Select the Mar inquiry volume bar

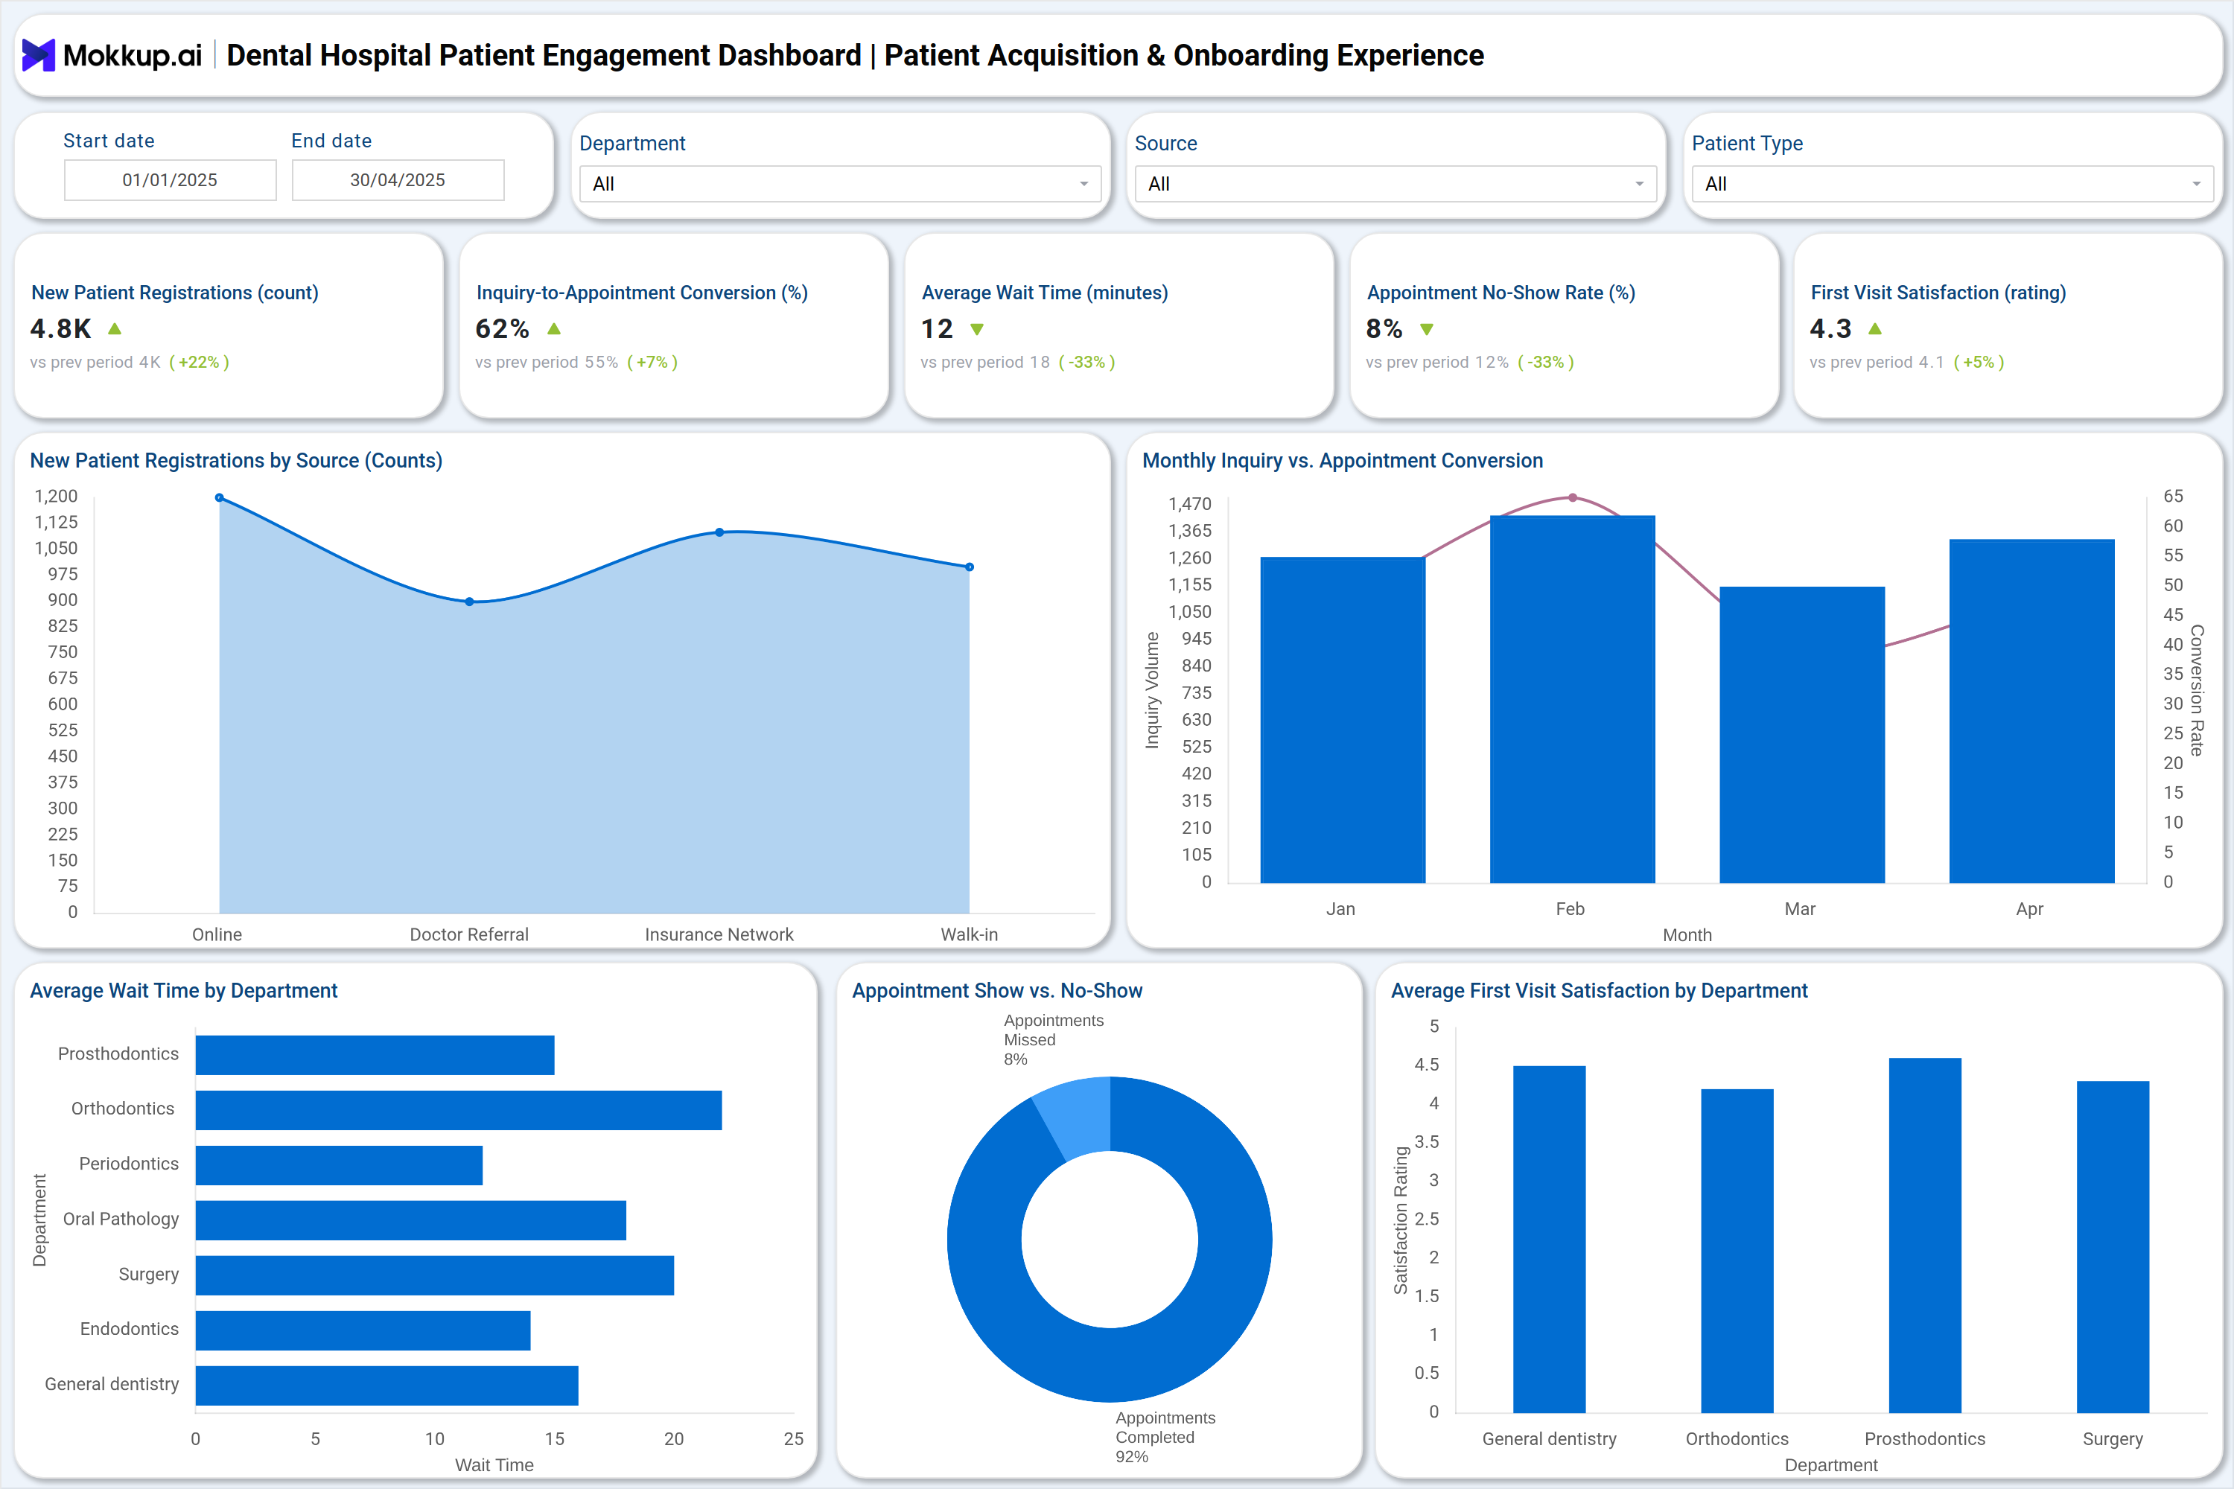[x=1802, y=735]
